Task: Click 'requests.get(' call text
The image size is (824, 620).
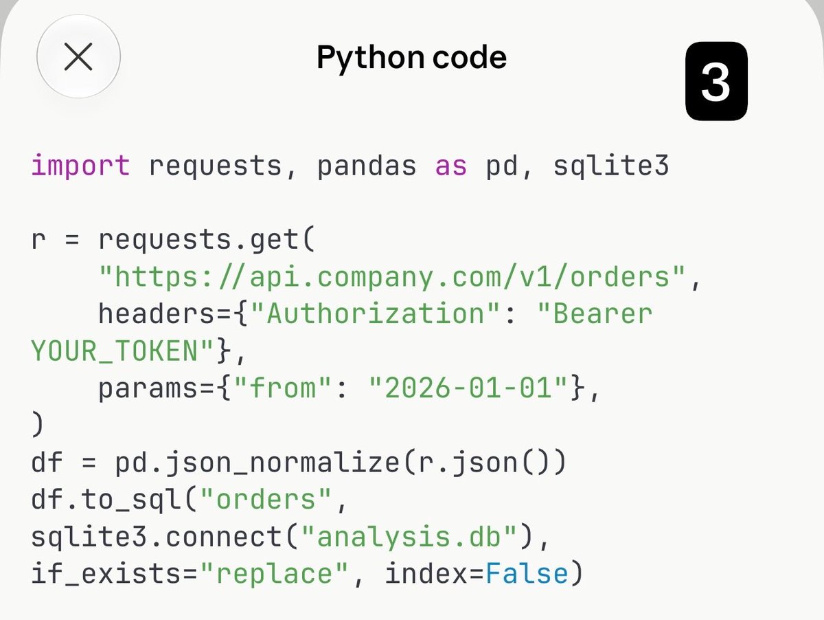Action: pos(206,241)
